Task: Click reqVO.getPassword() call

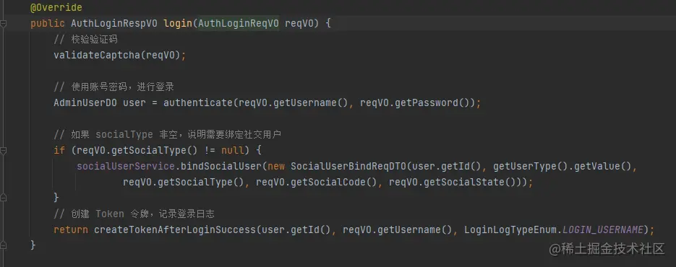Action: (414, 103)
